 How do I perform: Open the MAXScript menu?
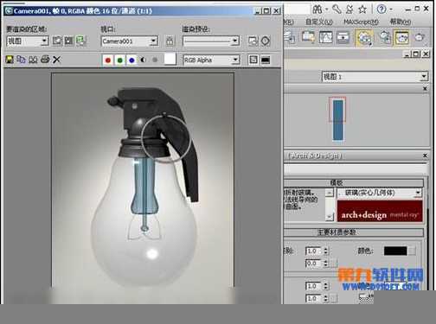361,22
